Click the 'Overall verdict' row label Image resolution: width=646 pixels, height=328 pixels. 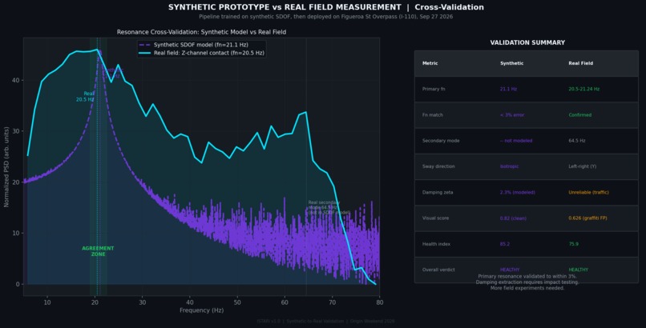click(438, 270)
